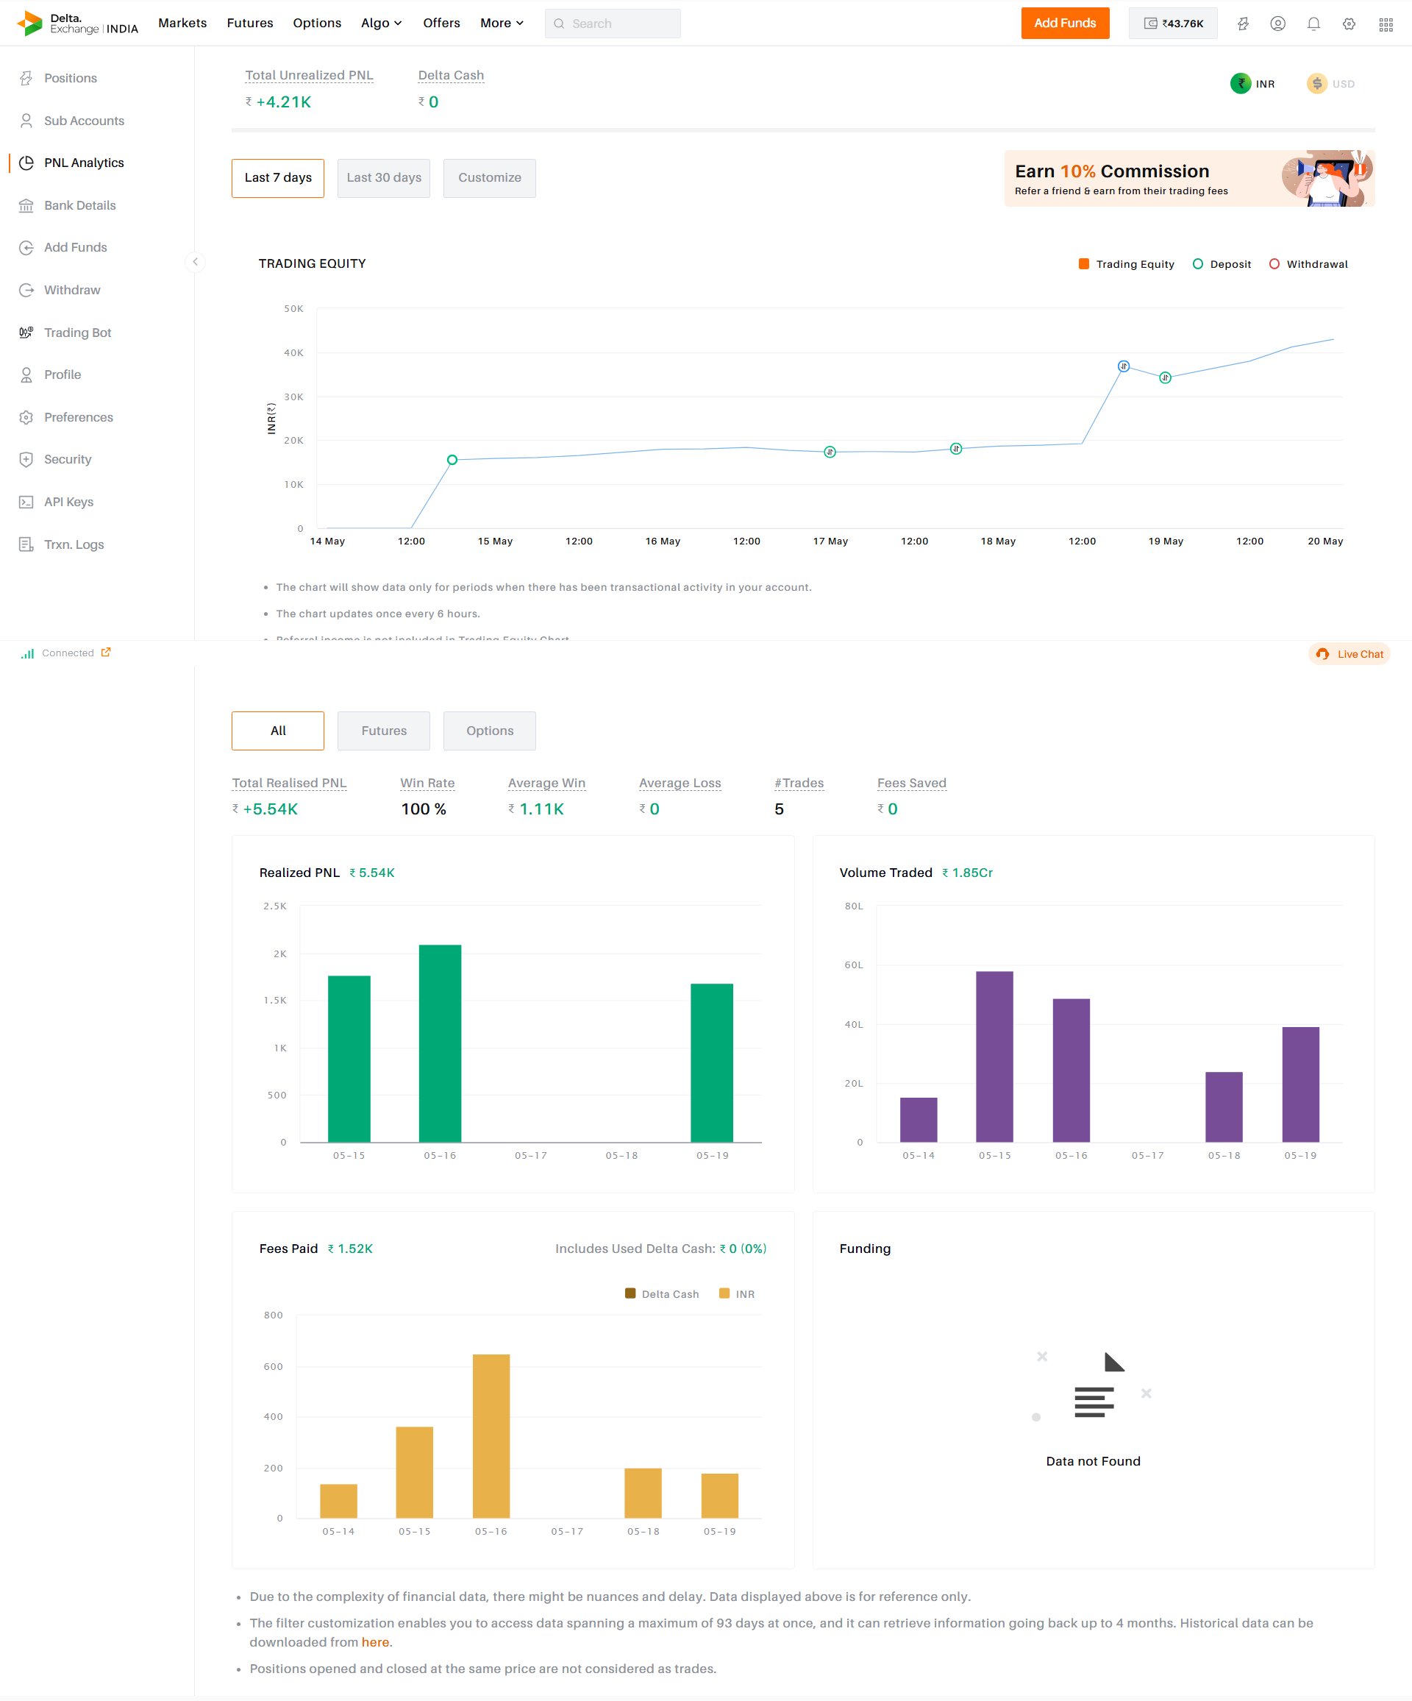Screen dimensions: 1412x1701
Task: Select INR currency toggle
Action: 1252,83
